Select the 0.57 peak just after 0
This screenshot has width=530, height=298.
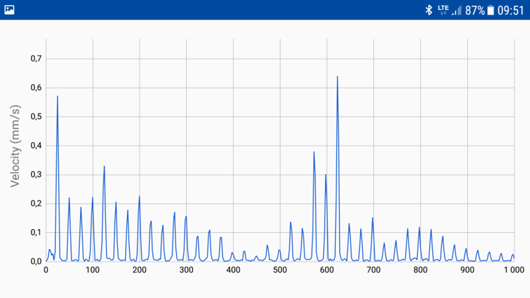coord(57,97)
